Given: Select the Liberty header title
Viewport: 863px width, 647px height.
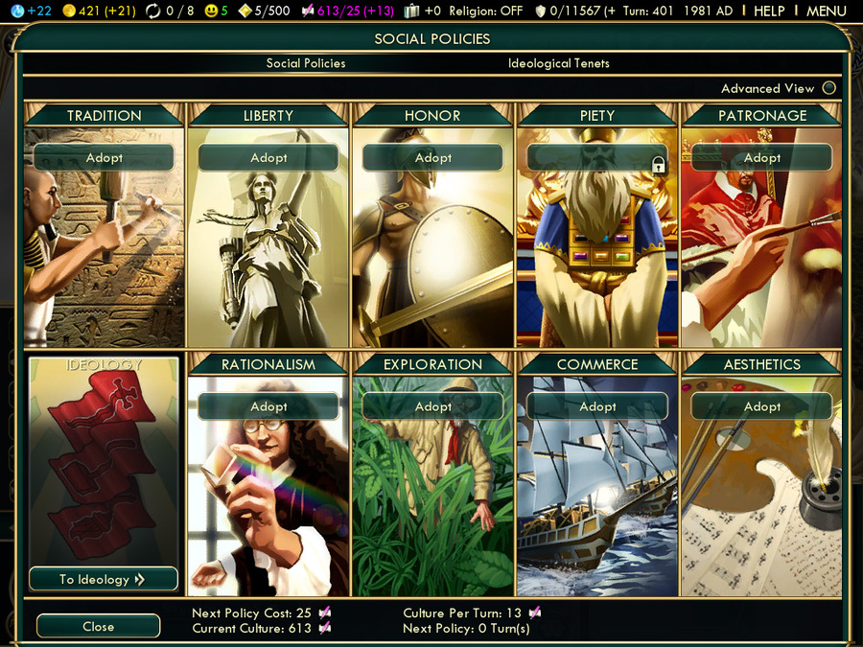Looking at the screenshot, I should [x=268, y=116].
